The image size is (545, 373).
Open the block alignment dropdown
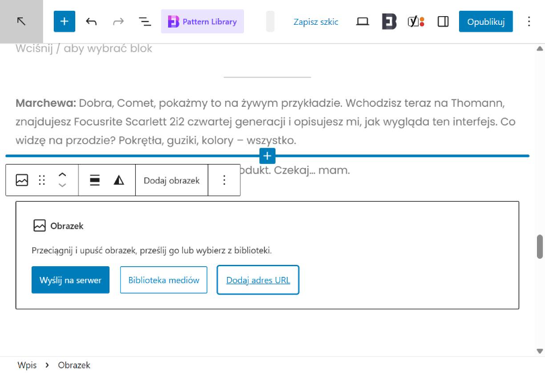pyautogui.click(x=95, y=180)
